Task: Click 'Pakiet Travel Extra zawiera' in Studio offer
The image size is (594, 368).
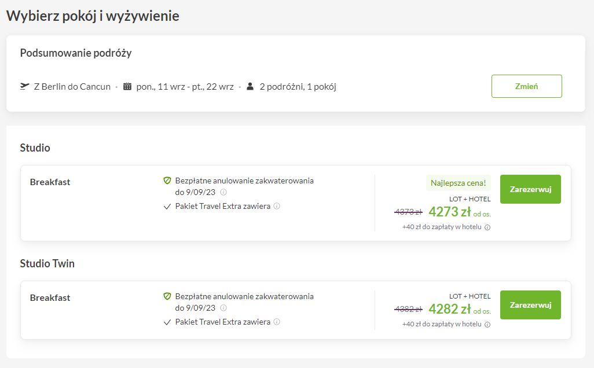Action: tap(223, 207)
